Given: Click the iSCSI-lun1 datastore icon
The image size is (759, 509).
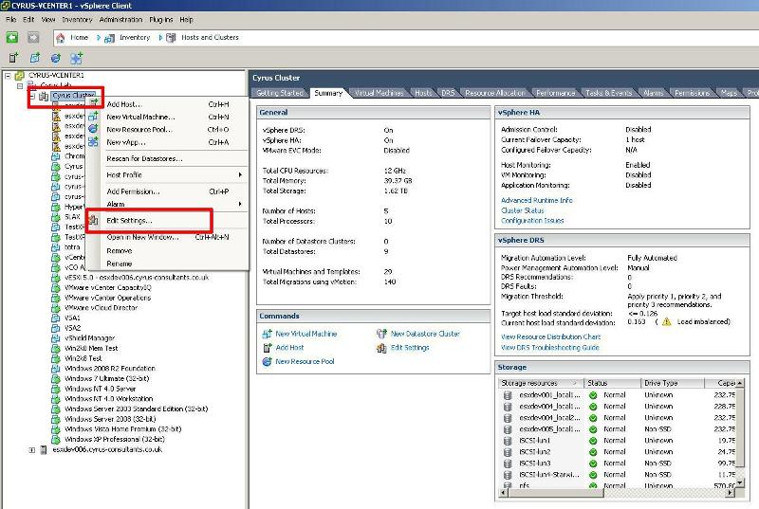Looking at the screenshot, I should coord(508,441).
